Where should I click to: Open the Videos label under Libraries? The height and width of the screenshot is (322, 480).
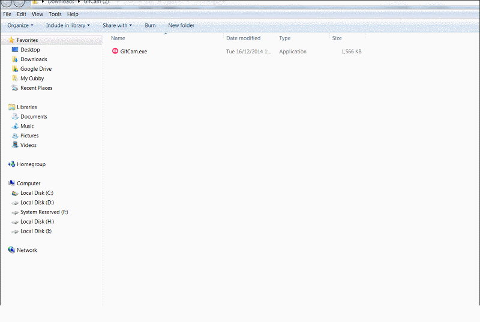[x=28, y=145]
